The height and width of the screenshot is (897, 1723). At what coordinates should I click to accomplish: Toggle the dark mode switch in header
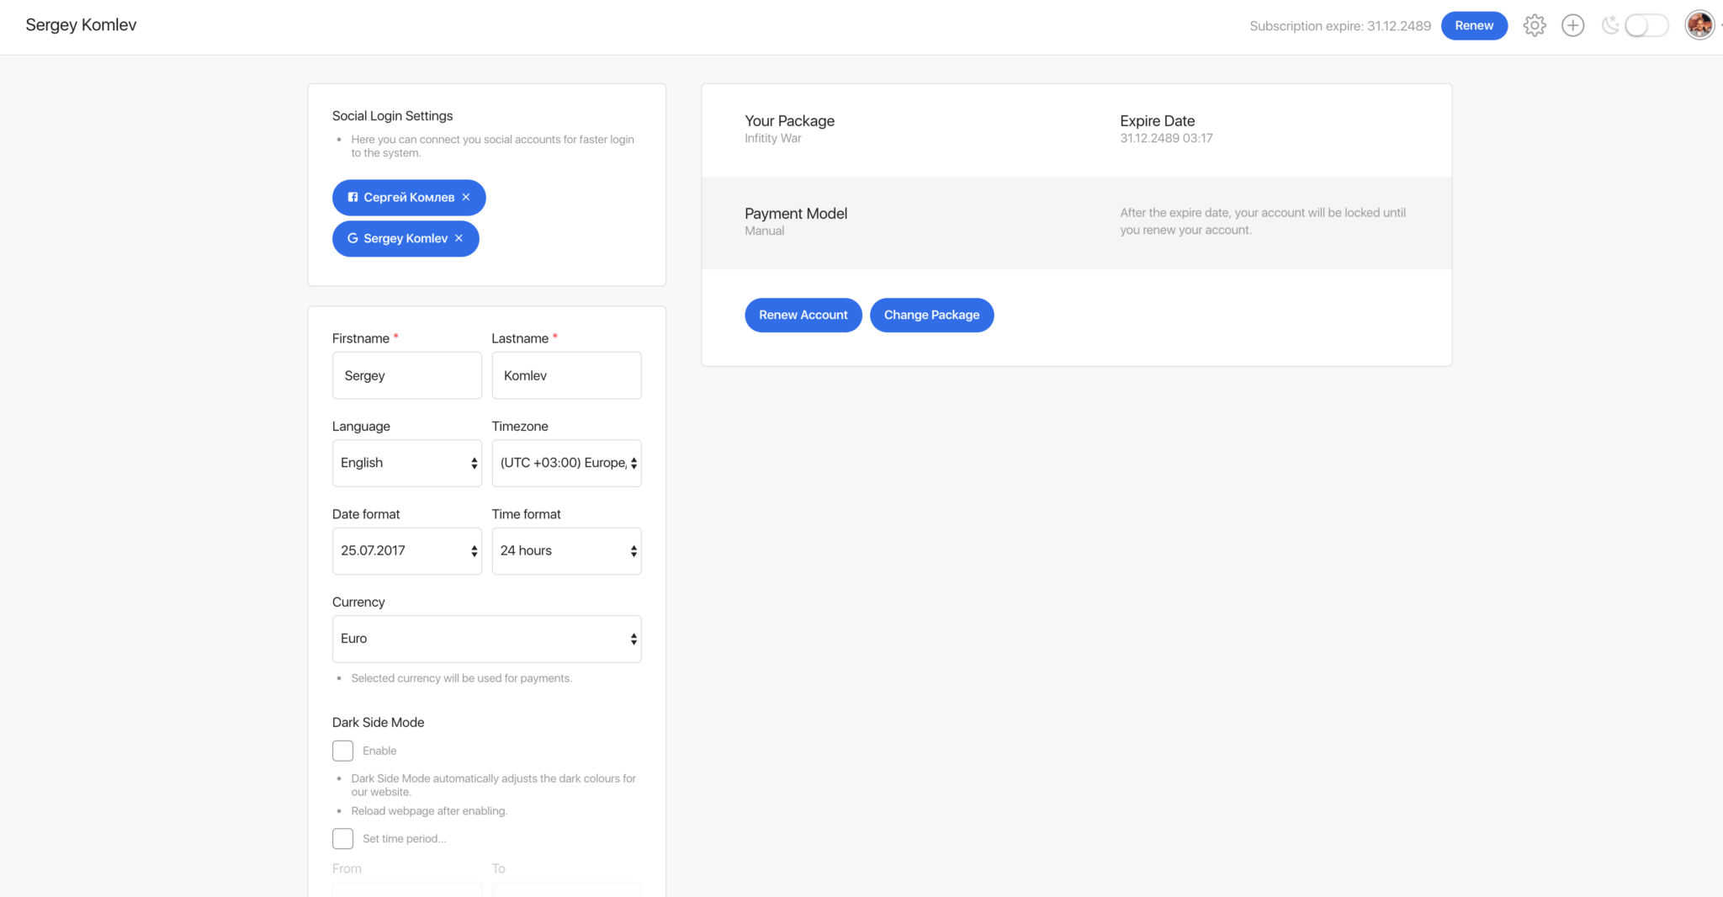(x=1646, y=26)
